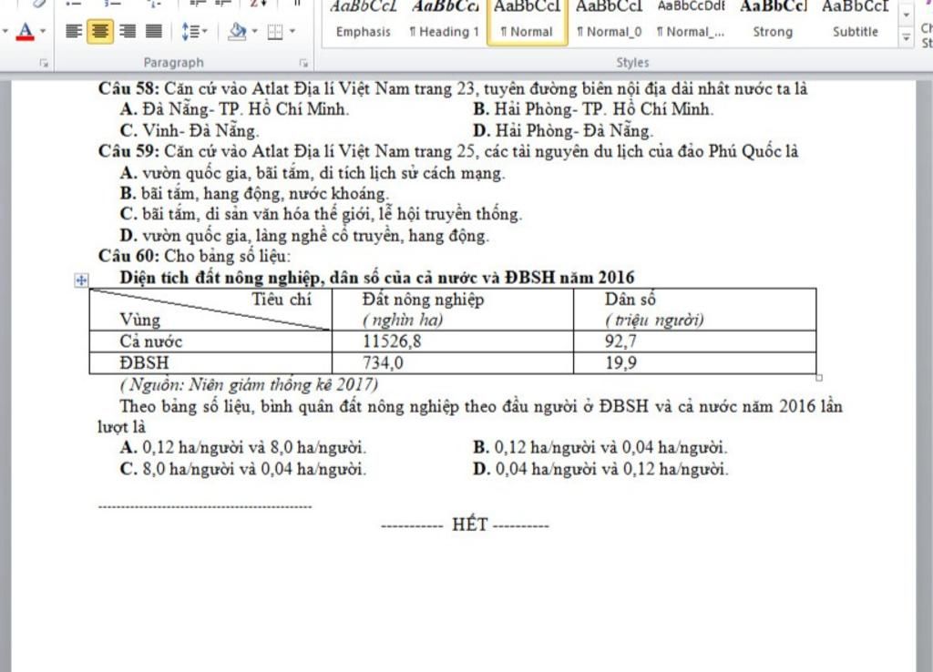The height and width of the screenshot is (672, 933).
Task: Justify the paragraph text
Action: click(x=153, y=31)
